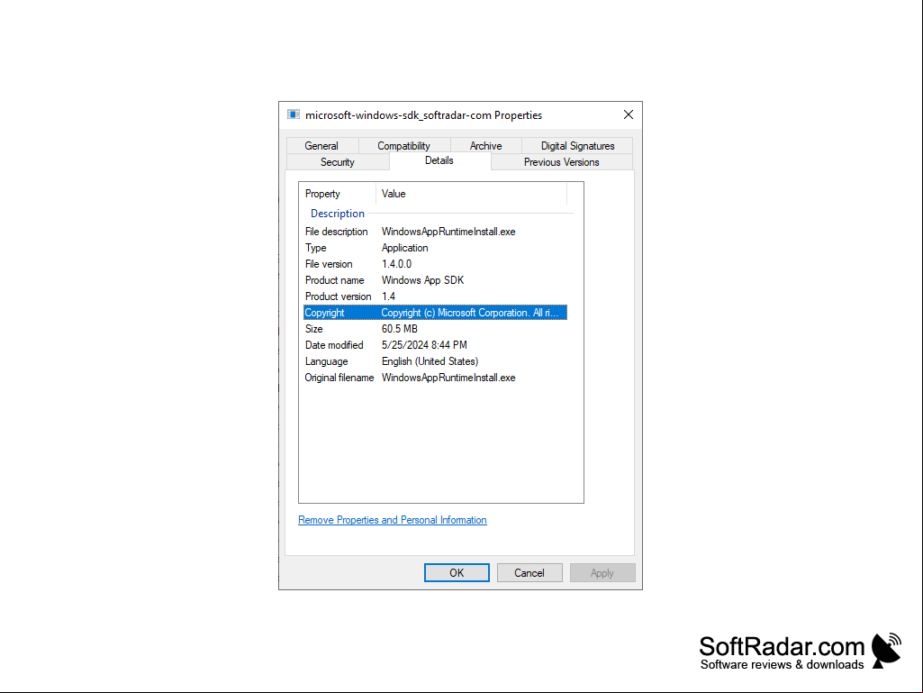The height and width of the screenshot is (693, 923).
Task: Click Remove Properties and Personal Information link
Action: (393, 520)
